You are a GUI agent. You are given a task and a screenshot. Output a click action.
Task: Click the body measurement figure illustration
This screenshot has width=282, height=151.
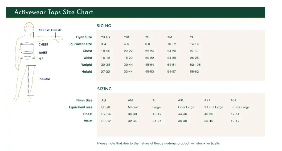38,62
